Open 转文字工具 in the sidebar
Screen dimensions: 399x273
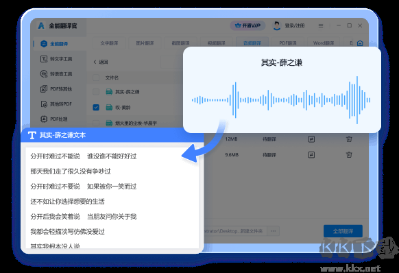click(56, 59)
